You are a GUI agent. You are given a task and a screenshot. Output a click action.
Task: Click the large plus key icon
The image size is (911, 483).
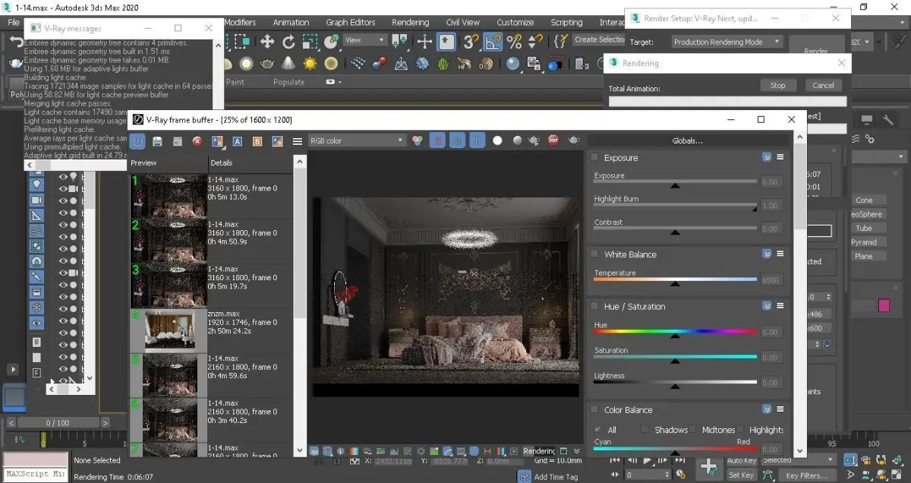click(709, 467)
